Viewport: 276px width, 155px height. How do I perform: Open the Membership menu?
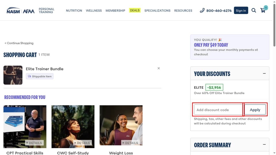coord(115,11)
